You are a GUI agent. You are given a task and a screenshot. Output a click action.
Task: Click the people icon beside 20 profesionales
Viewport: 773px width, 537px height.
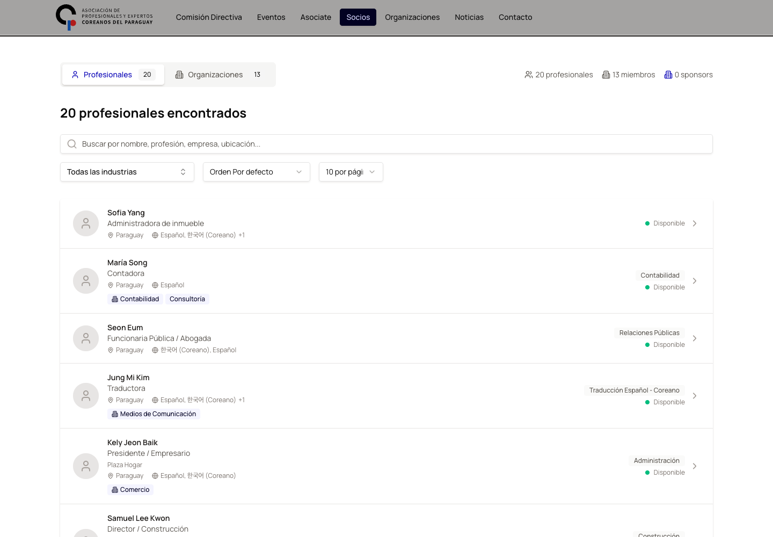[x=529, y=75]
